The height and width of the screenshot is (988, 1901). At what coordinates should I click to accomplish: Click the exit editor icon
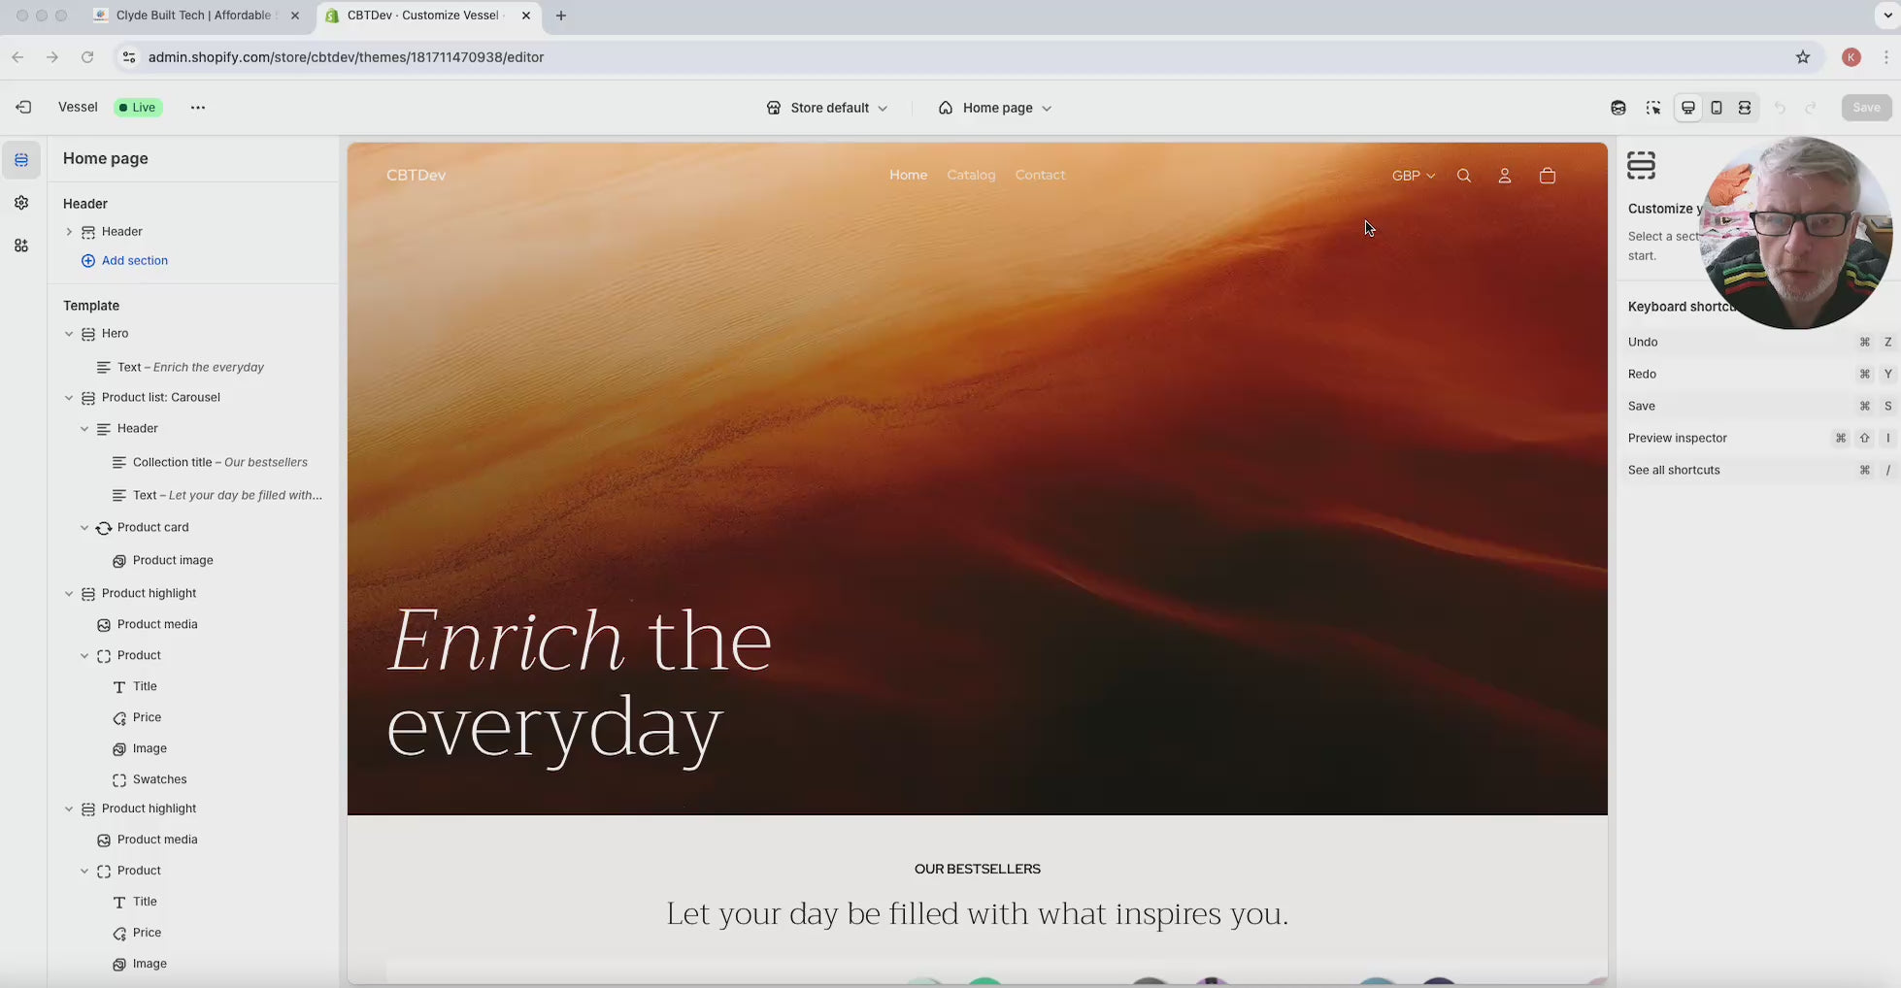tap(23, 108)
